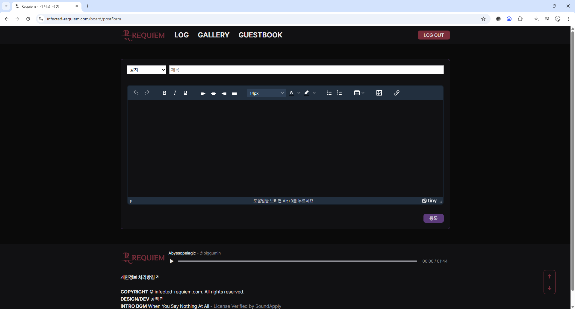This screenshot has width=575, height=309.
Task: Submit the post with 등록 button
Action: [x=433, y=218]
